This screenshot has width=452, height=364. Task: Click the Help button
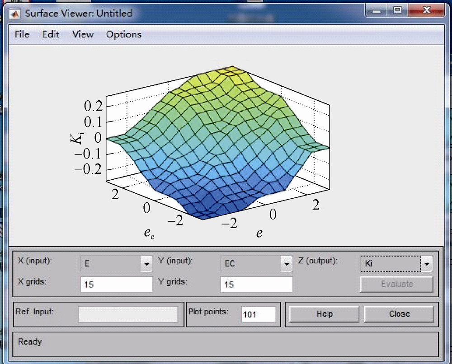coord(325,314)
